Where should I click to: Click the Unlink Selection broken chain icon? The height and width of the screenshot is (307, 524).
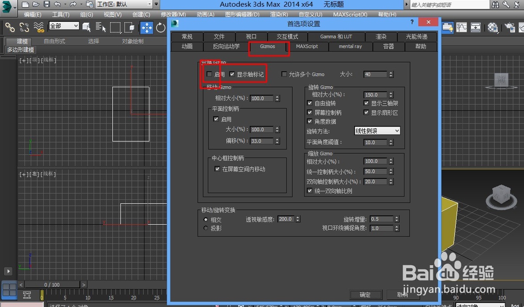click(24, 27)
